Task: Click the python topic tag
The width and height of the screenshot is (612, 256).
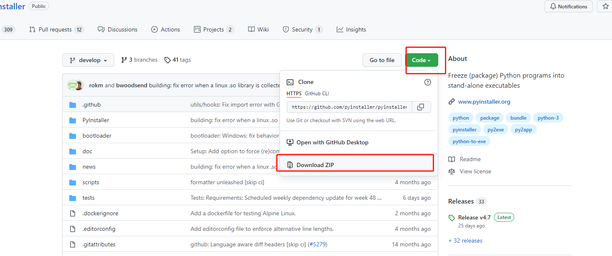Action: (461, 118)
